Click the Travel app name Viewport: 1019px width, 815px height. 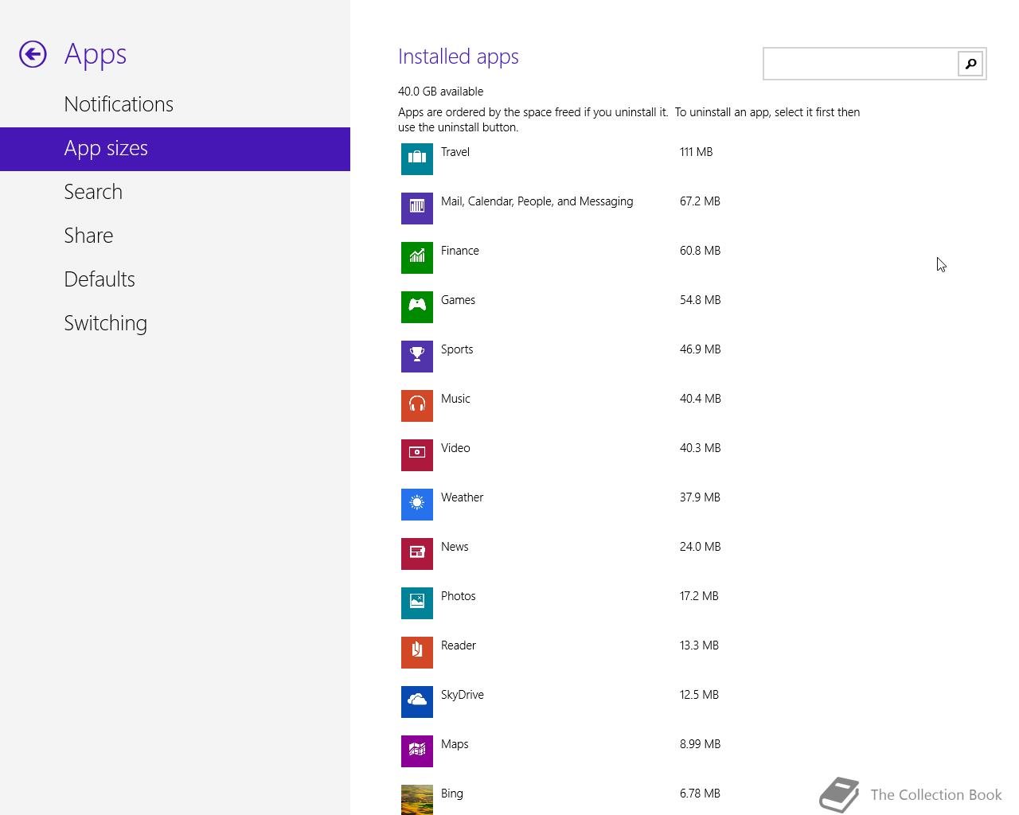point(455,152)
